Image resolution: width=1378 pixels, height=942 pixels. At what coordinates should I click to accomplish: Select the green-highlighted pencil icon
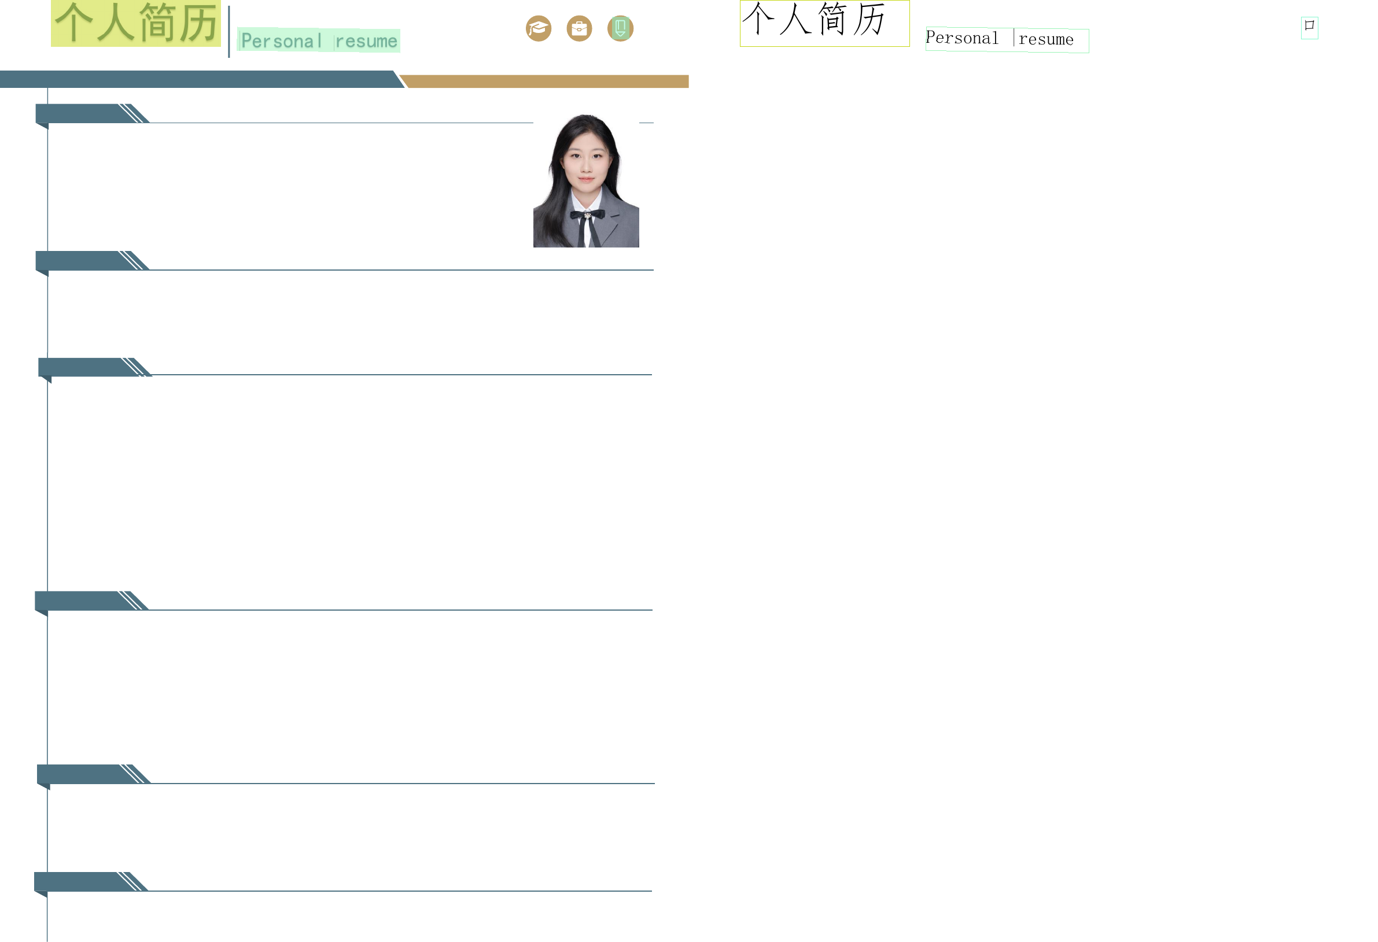pyautogui.click(x=620, y=28)
